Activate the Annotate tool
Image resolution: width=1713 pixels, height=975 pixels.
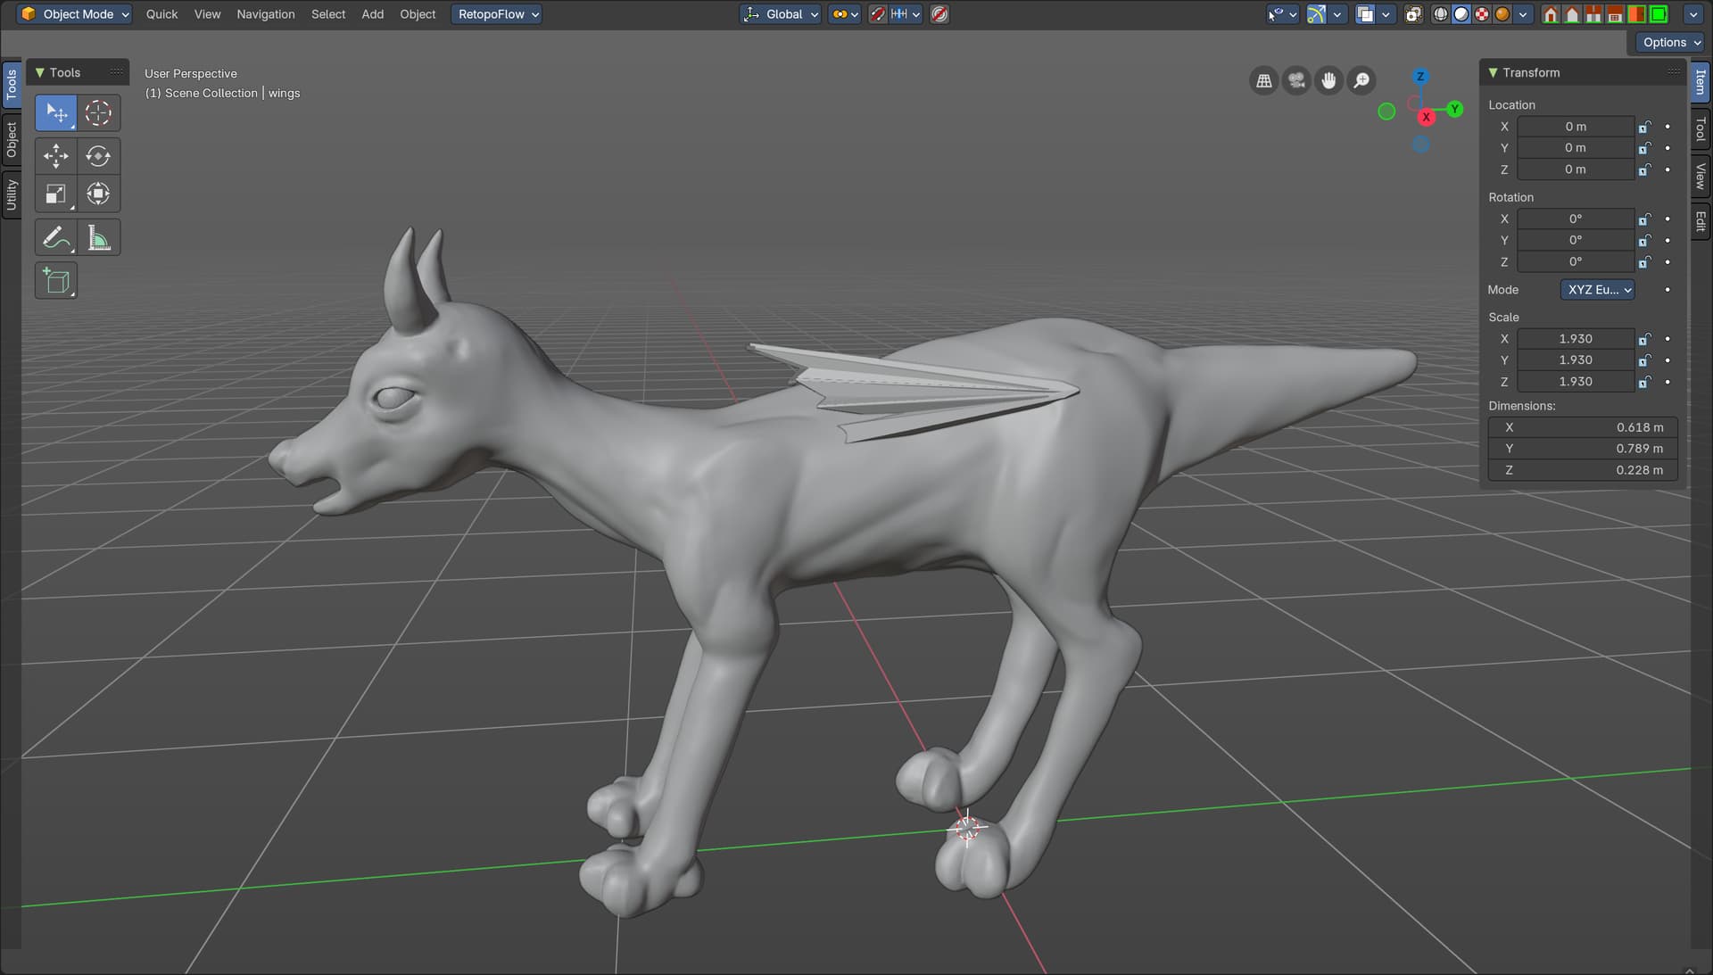pos(55,238)
